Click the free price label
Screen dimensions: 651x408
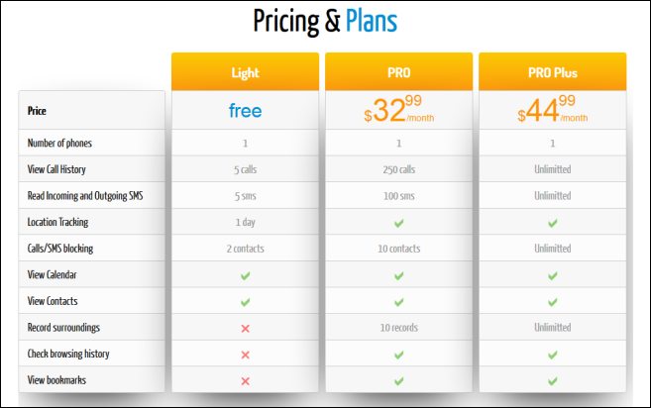245,111
